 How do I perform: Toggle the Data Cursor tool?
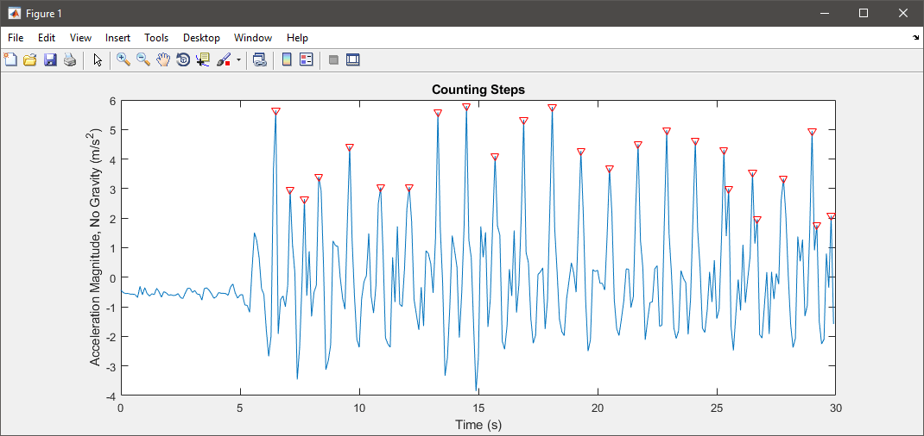tap(203, 60)
